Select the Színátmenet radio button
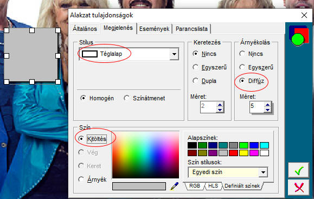The height and width of the screenshot is (199, 314). (126, 98)
